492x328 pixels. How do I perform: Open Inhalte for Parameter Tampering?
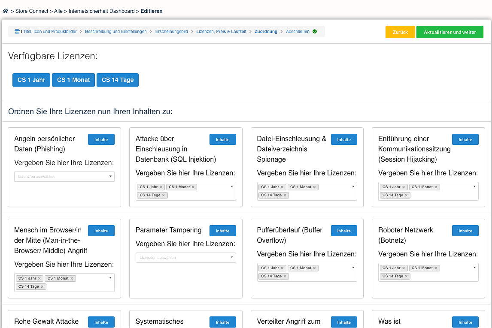(222, 231)
